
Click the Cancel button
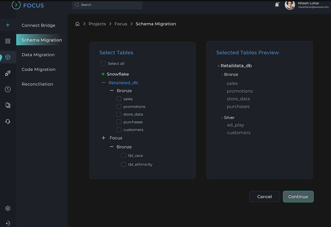tap(264, 197)
